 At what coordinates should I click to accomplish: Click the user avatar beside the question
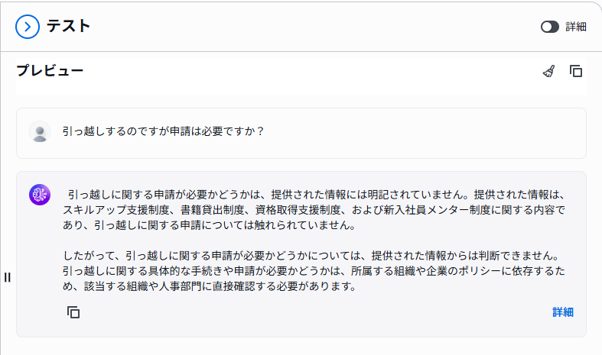click(x=40, y=132)
